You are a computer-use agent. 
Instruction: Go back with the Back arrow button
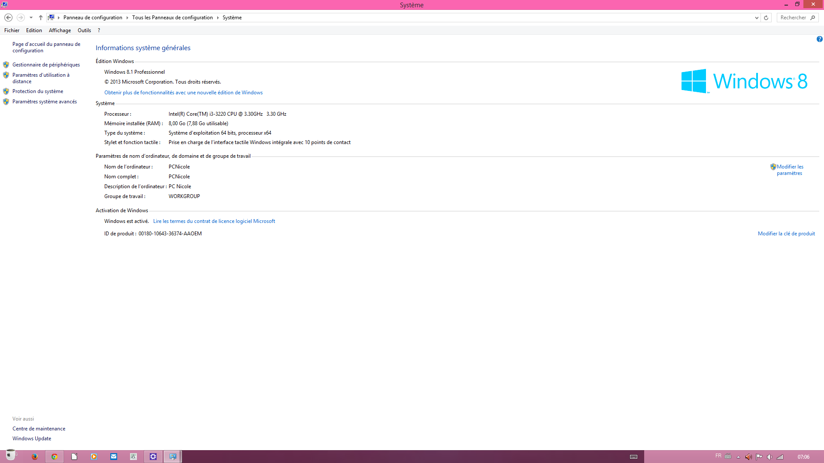pos(8,18)
